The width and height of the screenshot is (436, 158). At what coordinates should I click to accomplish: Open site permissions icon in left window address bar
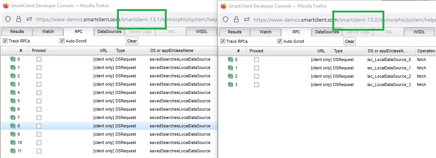pos(29,19)
